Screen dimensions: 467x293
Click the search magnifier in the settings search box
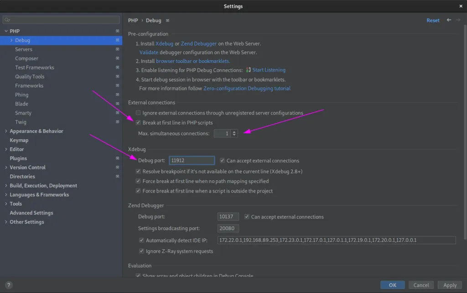7,20
